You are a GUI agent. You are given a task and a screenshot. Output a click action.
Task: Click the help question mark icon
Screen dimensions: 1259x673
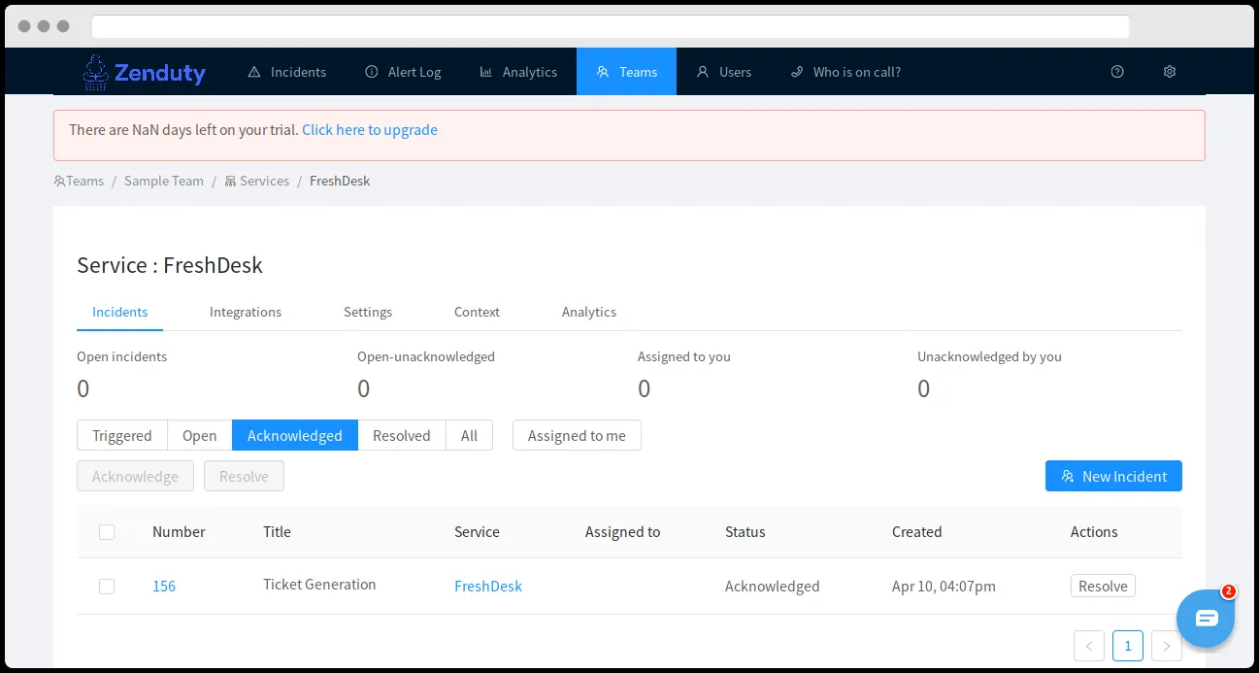(1117, 72)
